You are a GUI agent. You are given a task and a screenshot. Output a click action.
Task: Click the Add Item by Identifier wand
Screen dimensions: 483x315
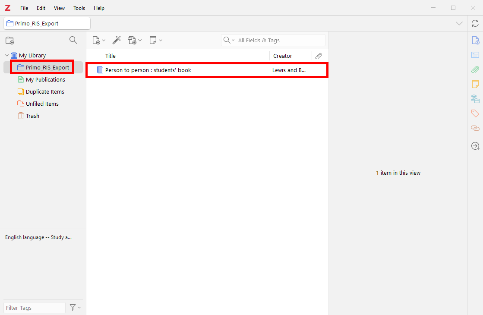[117, 40]
